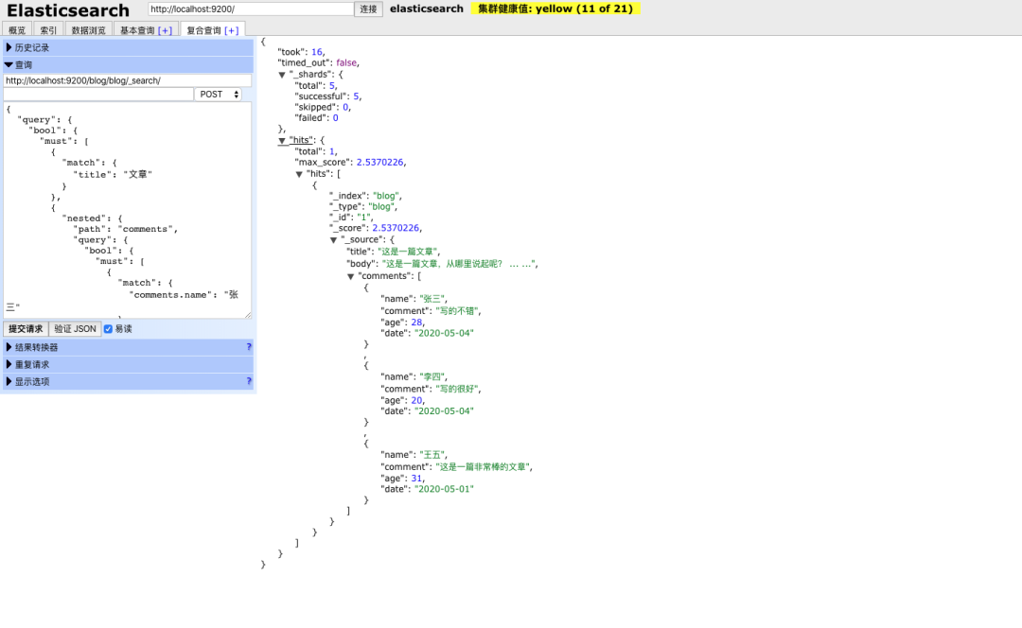Click the "_id" value "1"

[x=363, y=217]
